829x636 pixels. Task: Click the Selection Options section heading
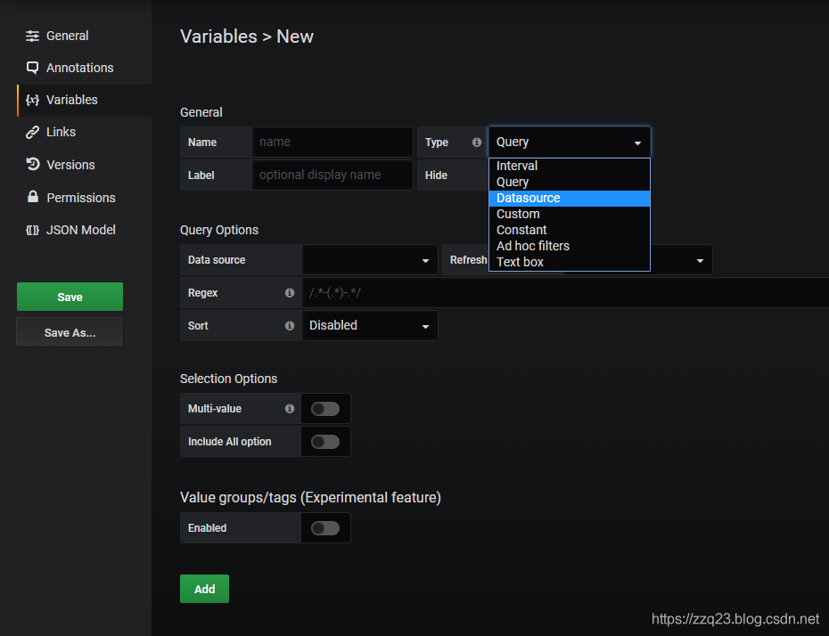coord(228,379)
